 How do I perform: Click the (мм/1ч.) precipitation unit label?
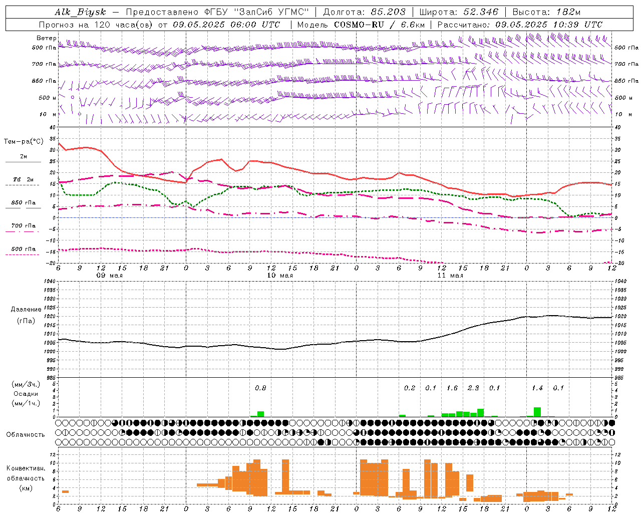26,403
